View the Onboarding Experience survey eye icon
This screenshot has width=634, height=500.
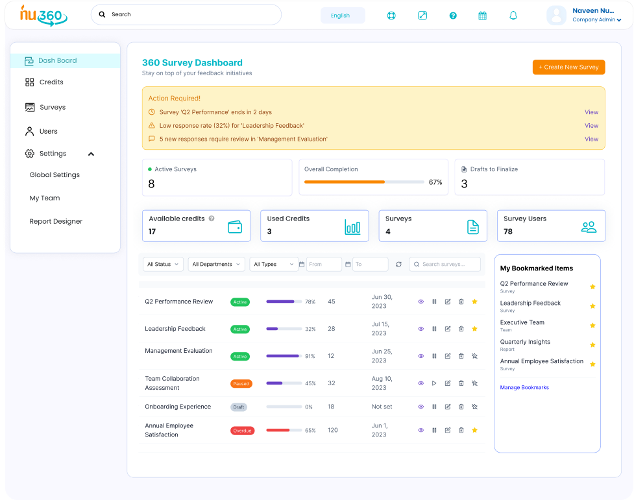coord(421,407)
